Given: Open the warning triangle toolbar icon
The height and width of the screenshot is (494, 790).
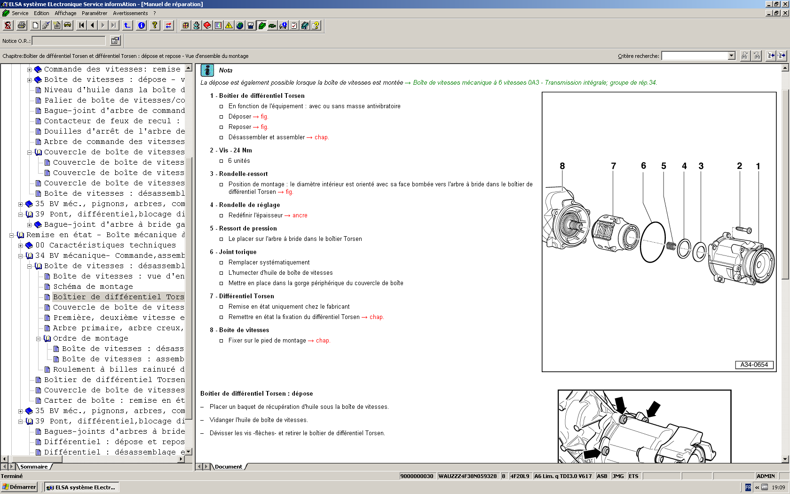Looking at the screenshot, I should pyautogui.click(x=229, y=25).
